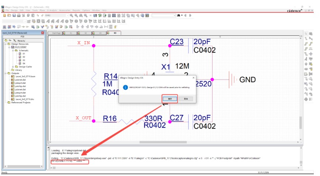Open the binoculars search options arrow
320x176 pixels.
coord(182,15)
